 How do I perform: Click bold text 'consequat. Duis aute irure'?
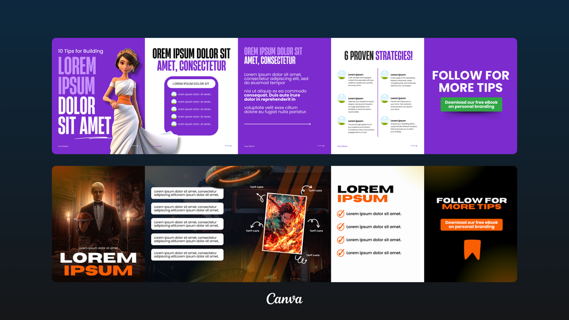[x=272, y=95]
